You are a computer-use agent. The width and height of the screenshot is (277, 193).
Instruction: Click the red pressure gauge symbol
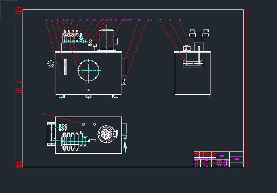(x=91, y=41)
